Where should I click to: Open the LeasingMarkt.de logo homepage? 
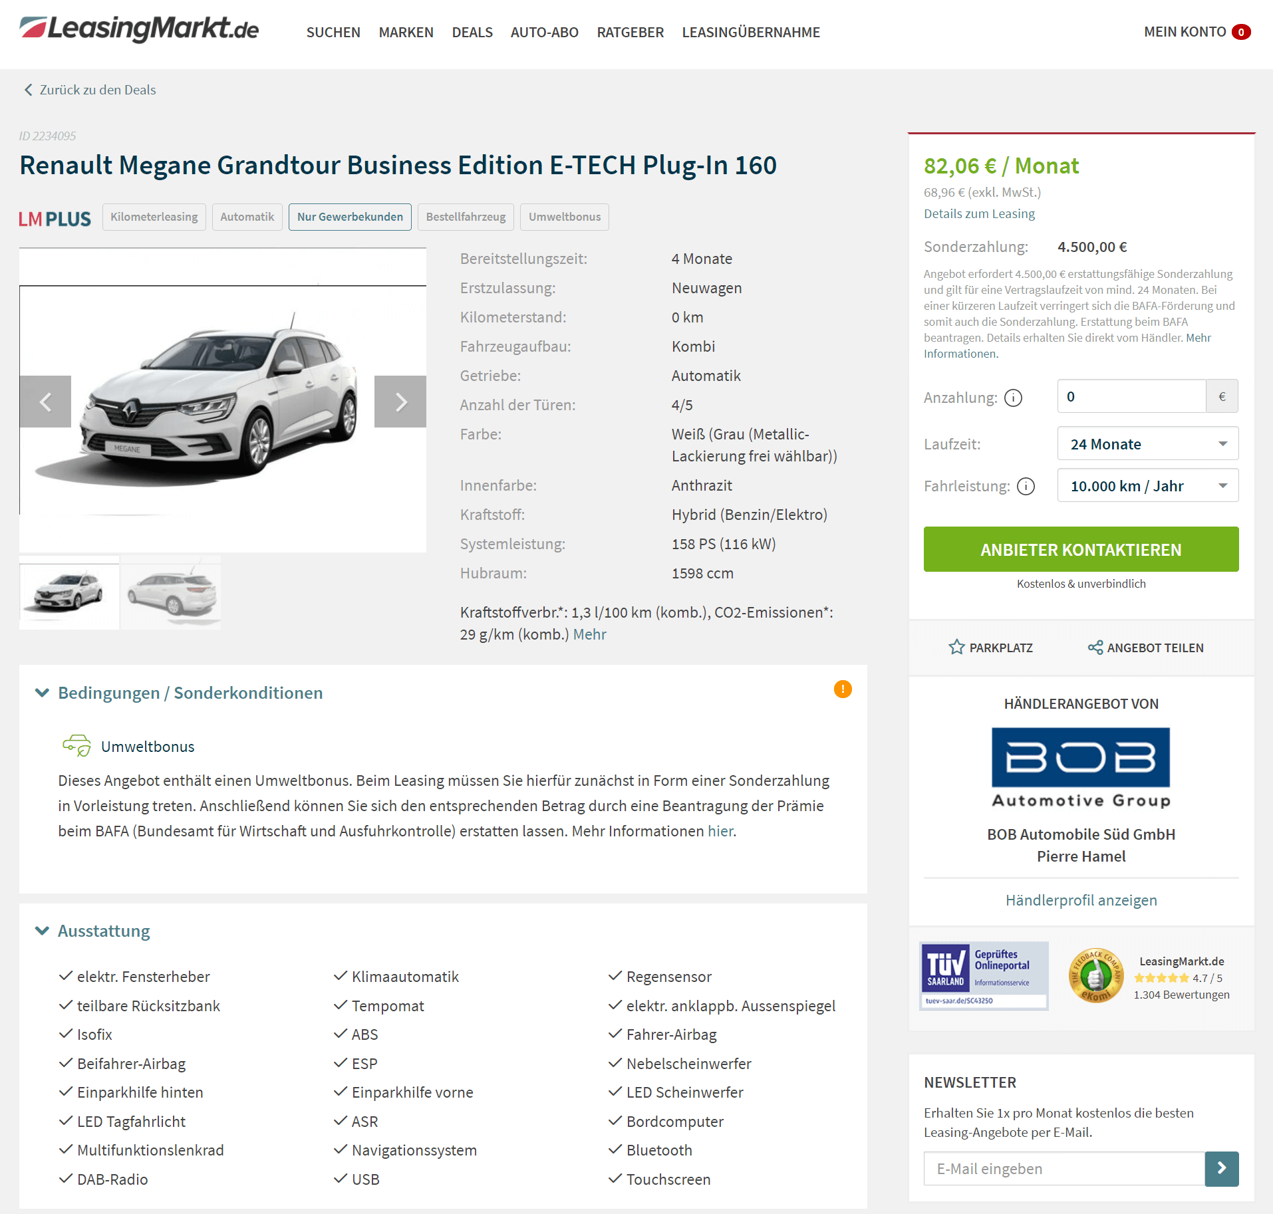[x=139, y=29]
